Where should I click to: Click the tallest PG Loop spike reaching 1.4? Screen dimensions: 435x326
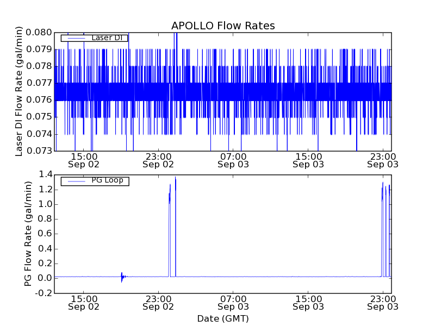click(175, 227)
